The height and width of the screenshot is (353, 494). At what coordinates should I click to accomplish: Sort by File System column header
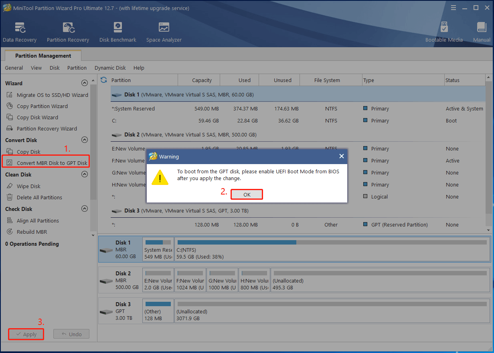point(331,80)
